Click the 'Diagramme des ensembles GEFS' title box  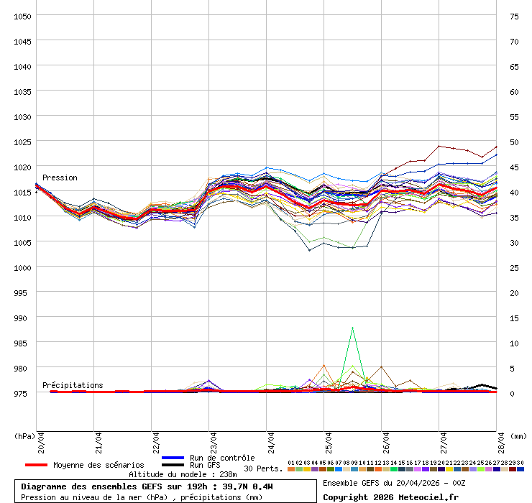[x=165, y=492]
